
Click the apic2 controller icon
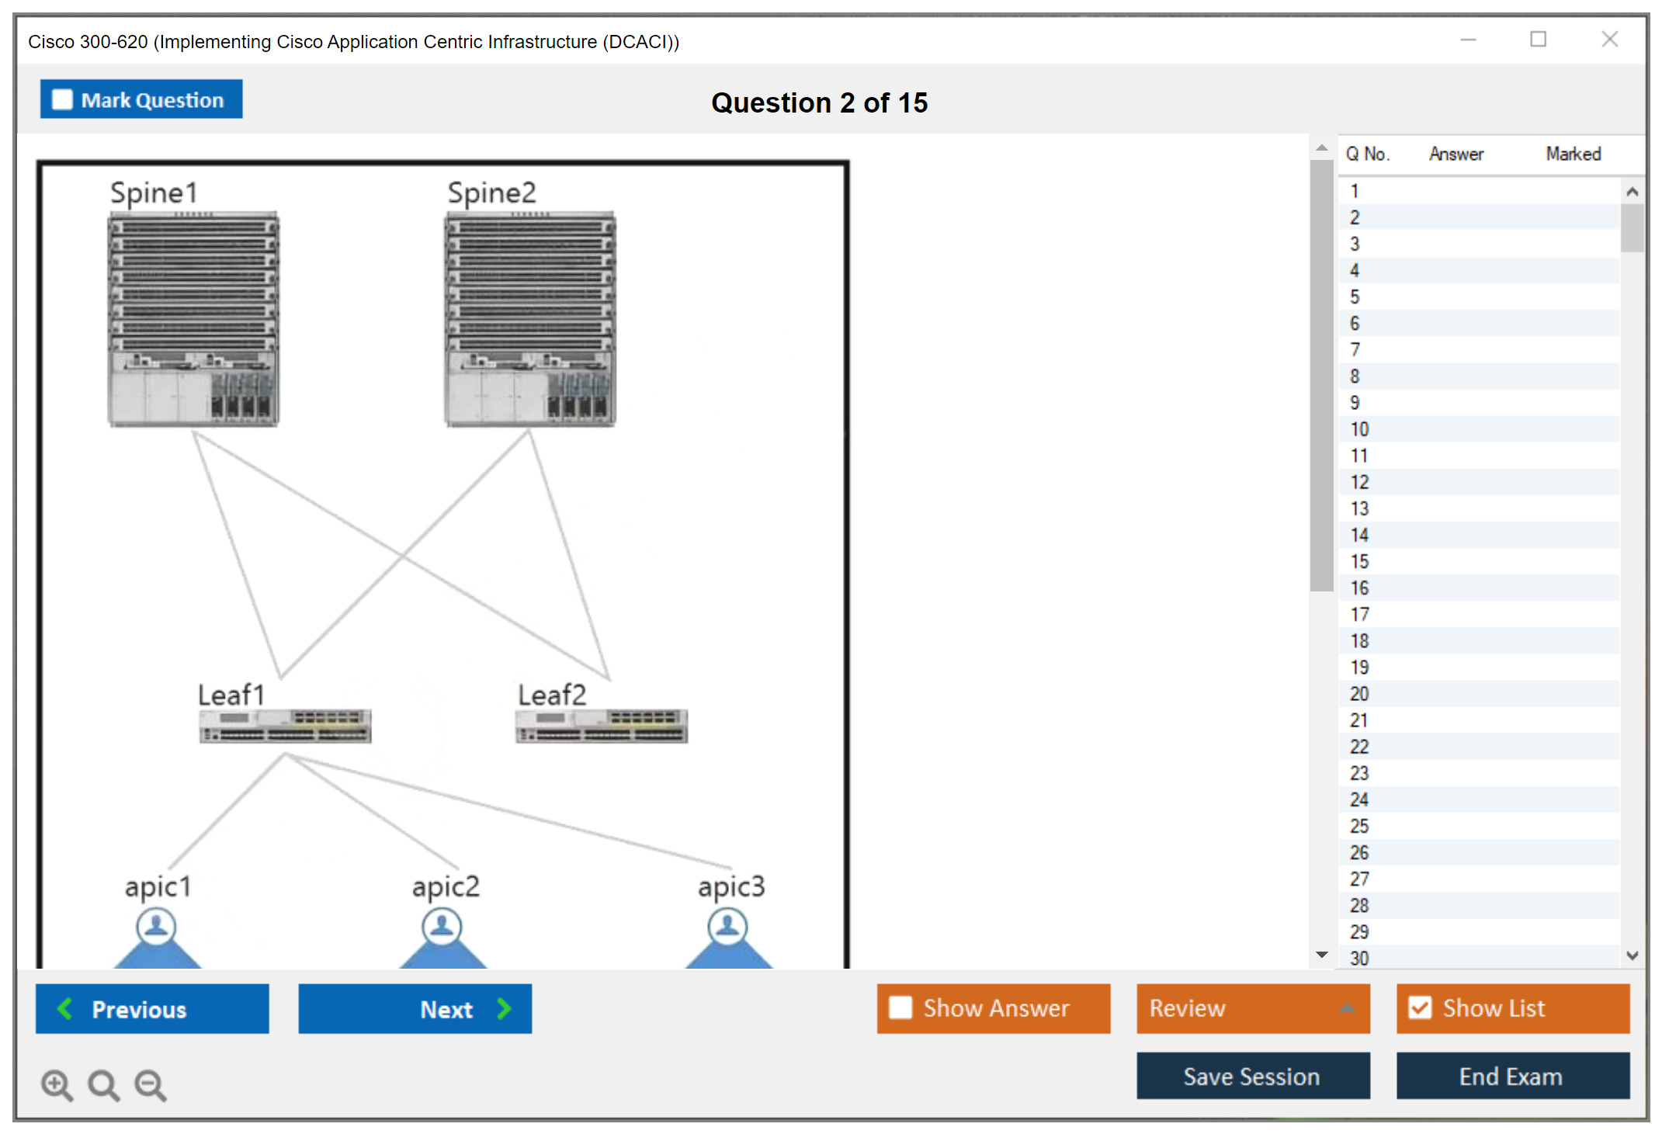[442, 928]
